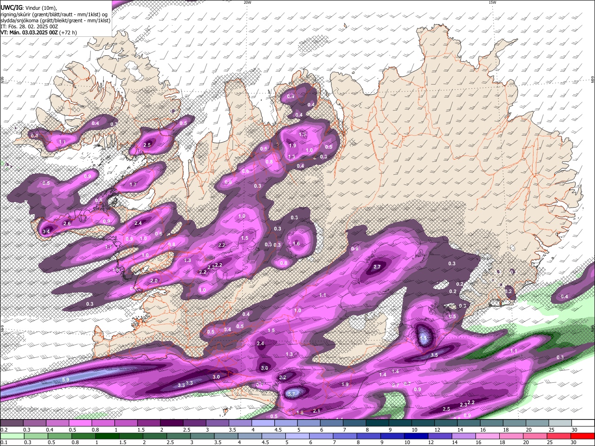Click the '2.7' precipitation value on the map
This screenshot has height=446, width=595.
(x=377, y=267)
